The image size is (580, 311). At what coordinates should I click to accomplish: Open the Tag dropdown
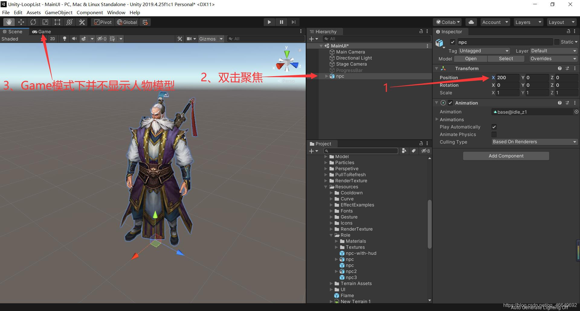484,51
